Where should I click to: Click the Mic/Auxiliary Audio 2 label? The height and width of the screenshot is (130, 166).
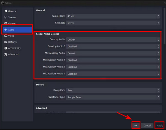(x=54, y=60)
